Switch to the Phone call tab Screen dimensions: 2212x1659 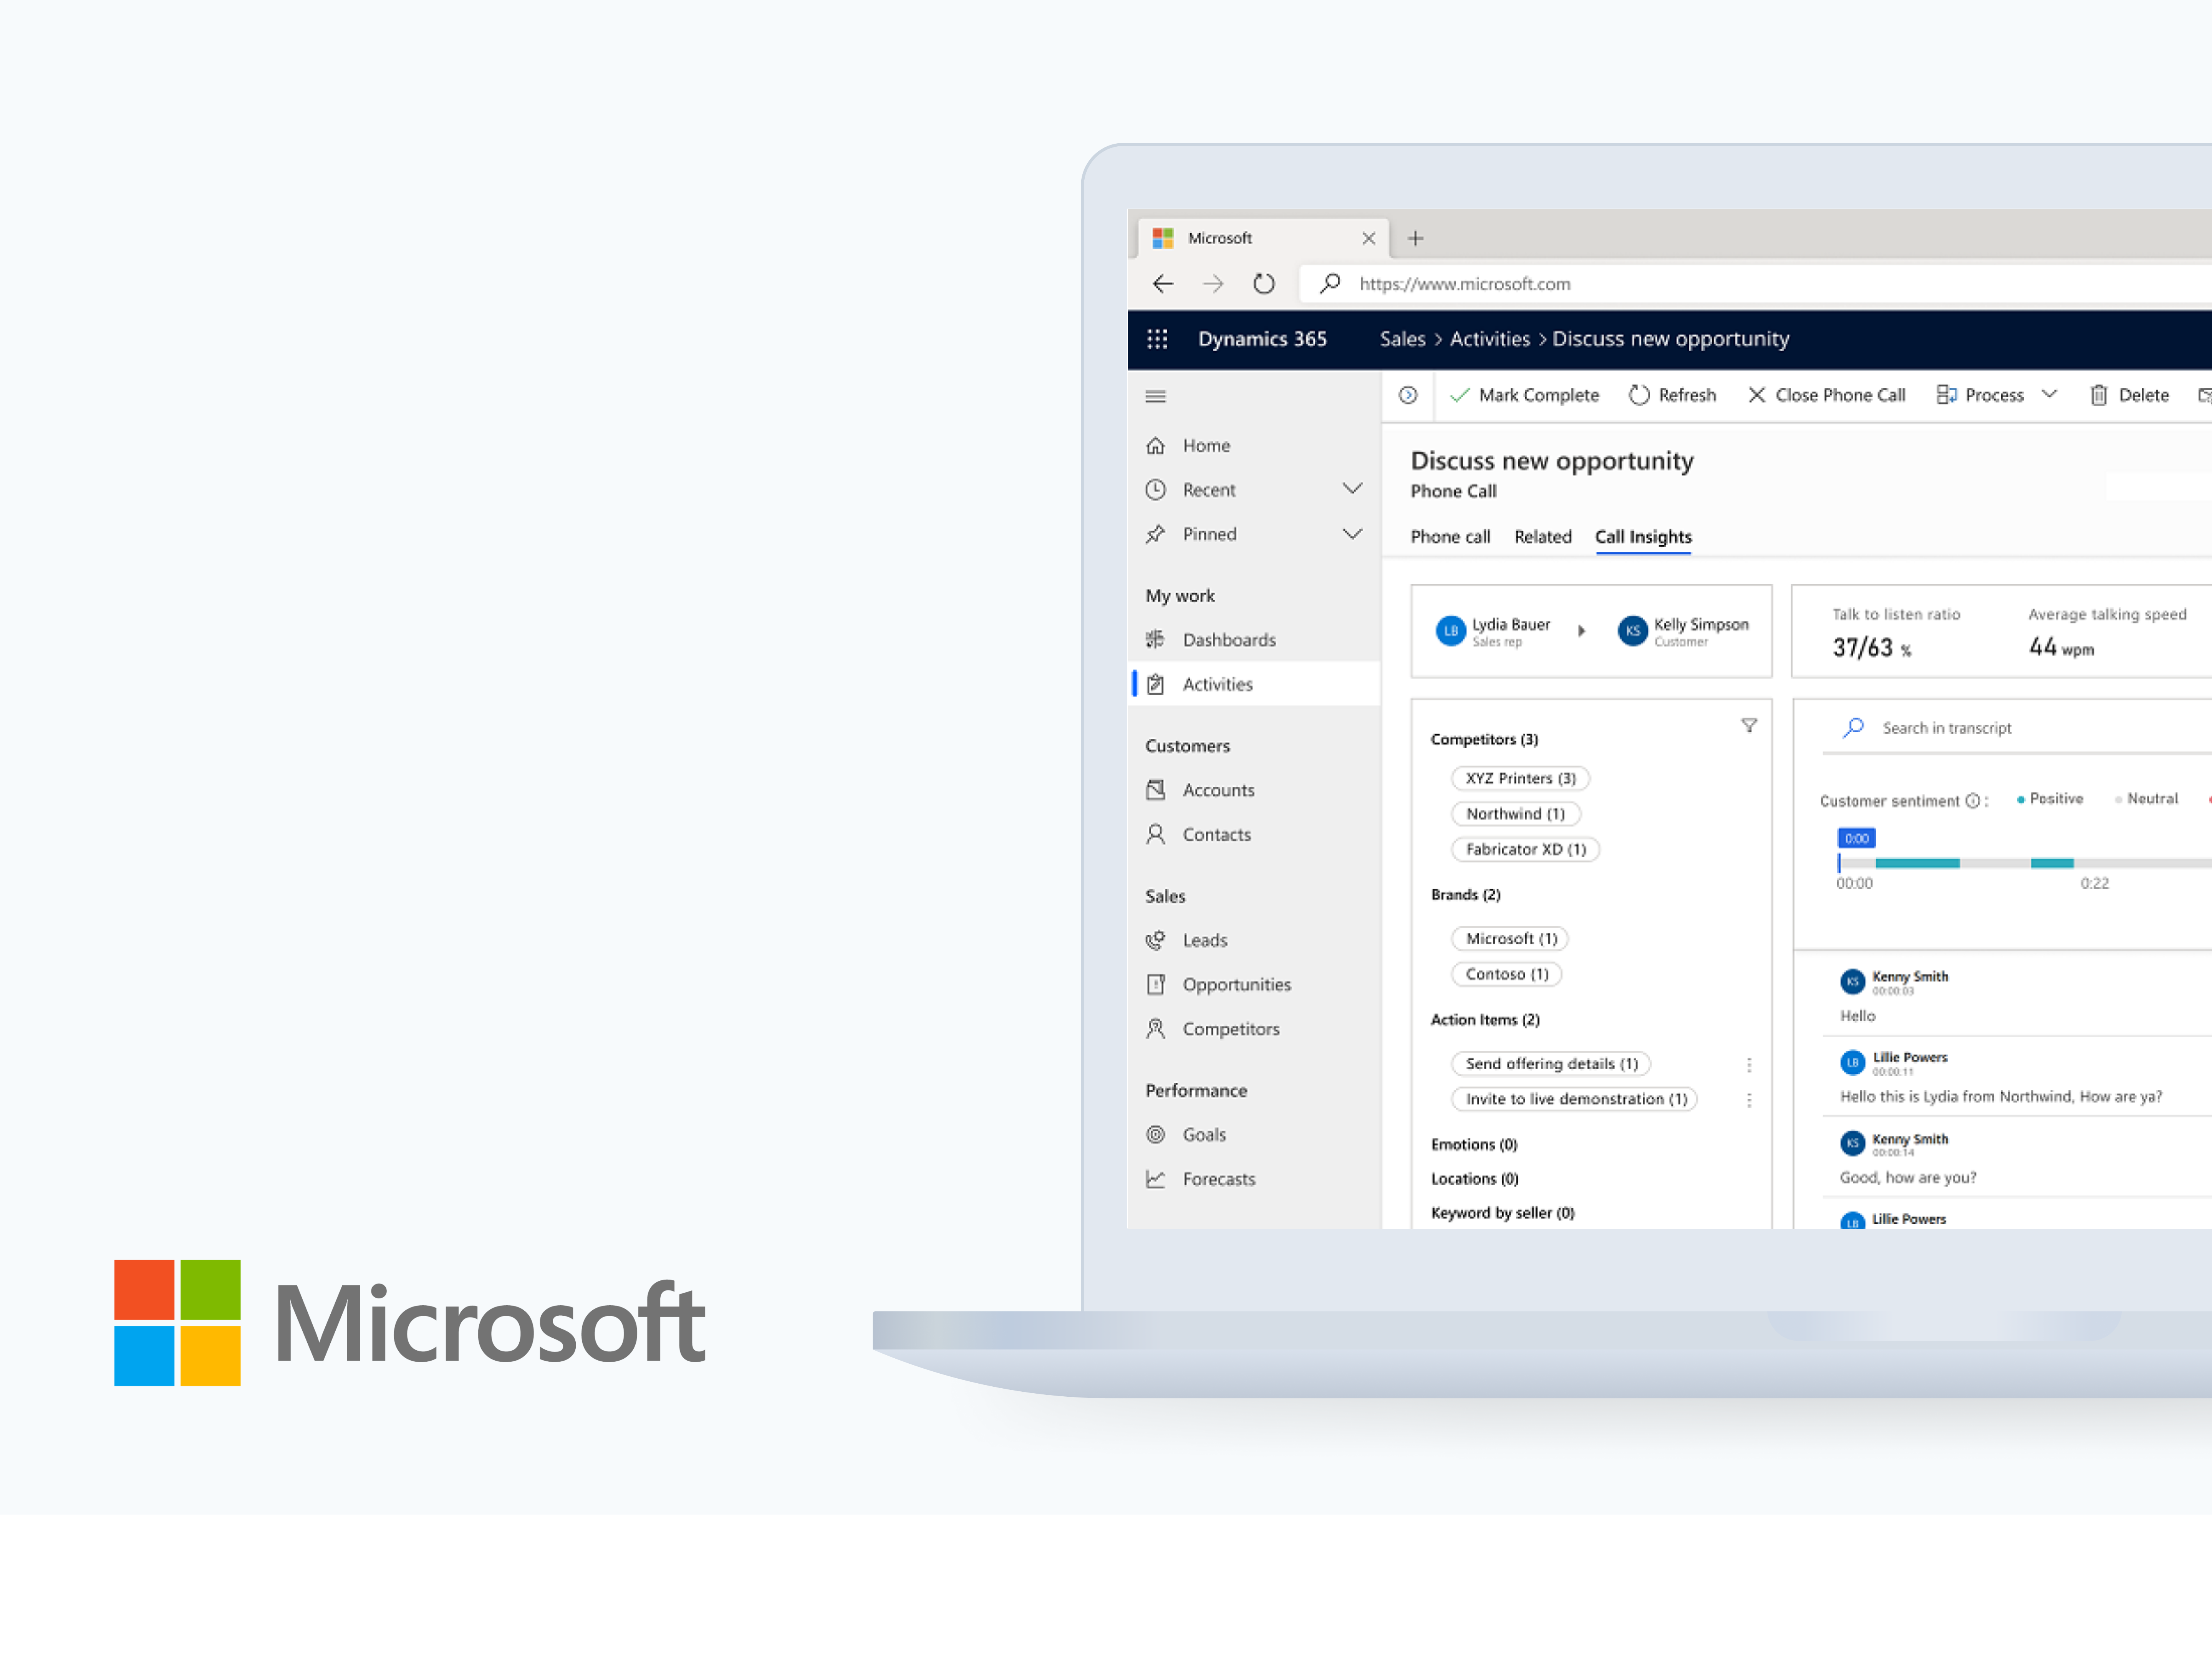click(x=1450, y=537)
